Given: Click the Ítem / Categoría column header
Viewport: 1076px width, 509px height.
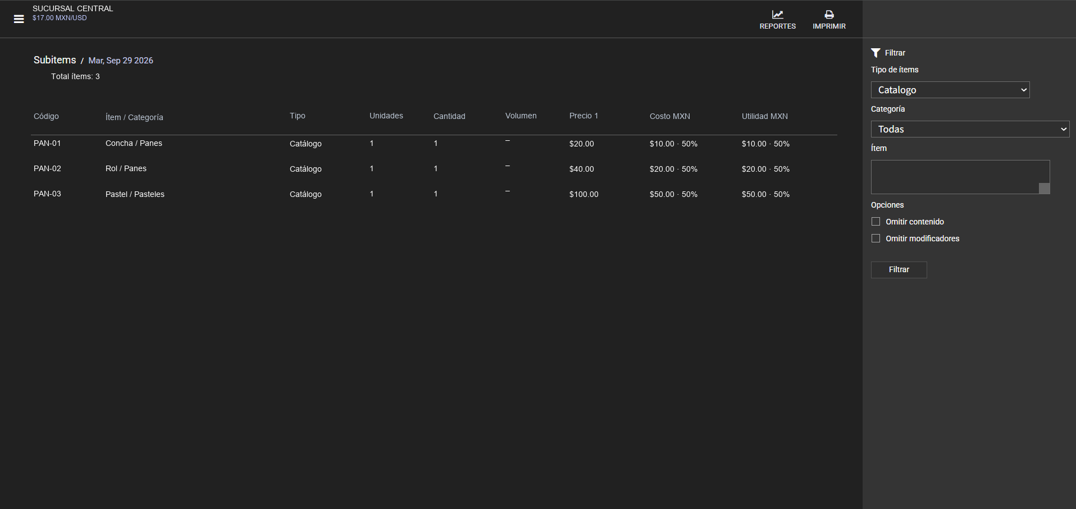Looking at the screenshot, I should [134, 117].
